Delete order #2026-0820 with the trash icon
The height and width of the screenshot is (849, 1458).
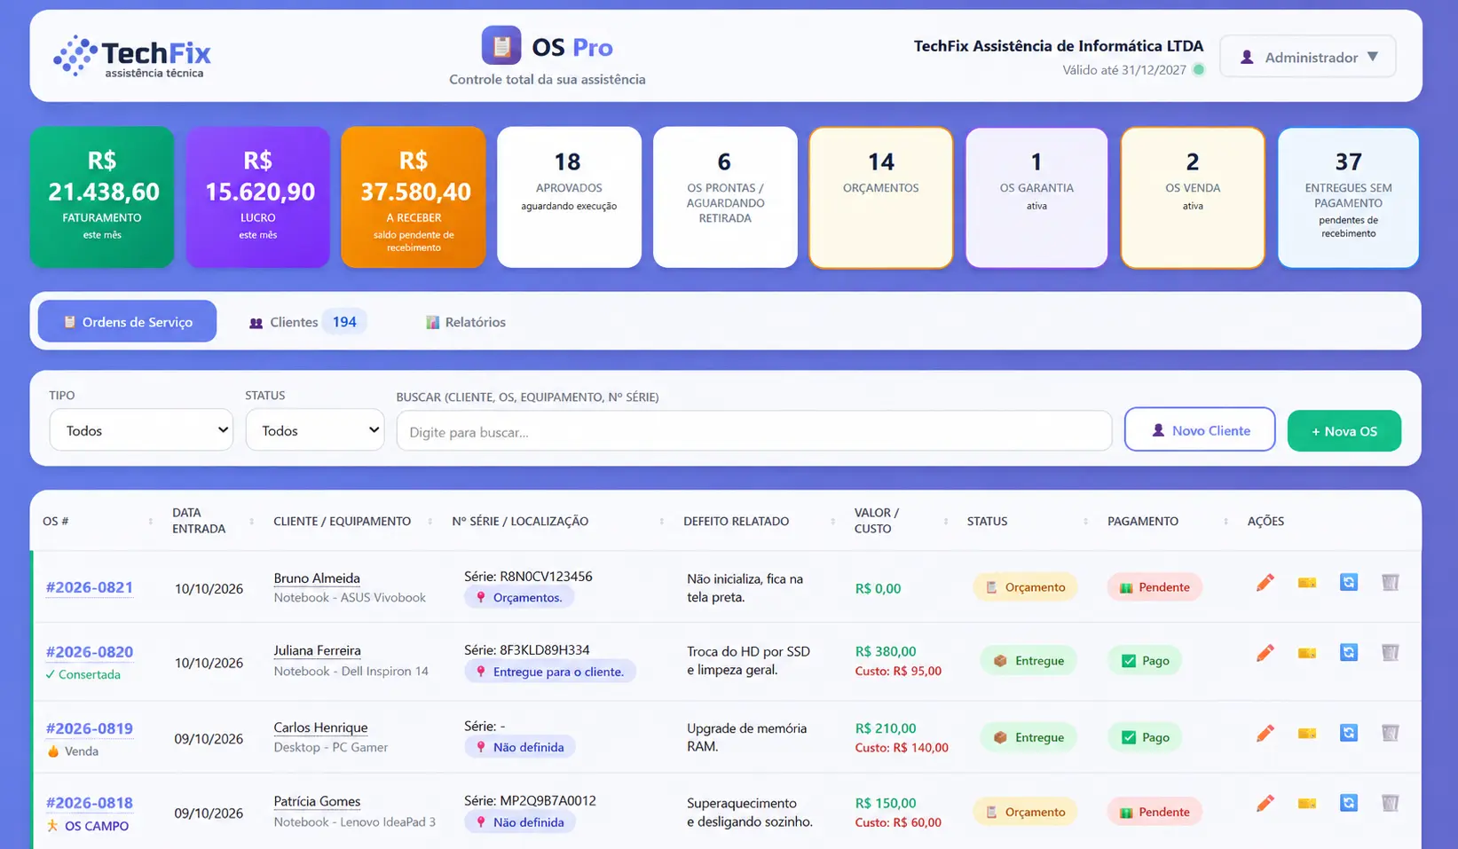[x=1391, y=653]
